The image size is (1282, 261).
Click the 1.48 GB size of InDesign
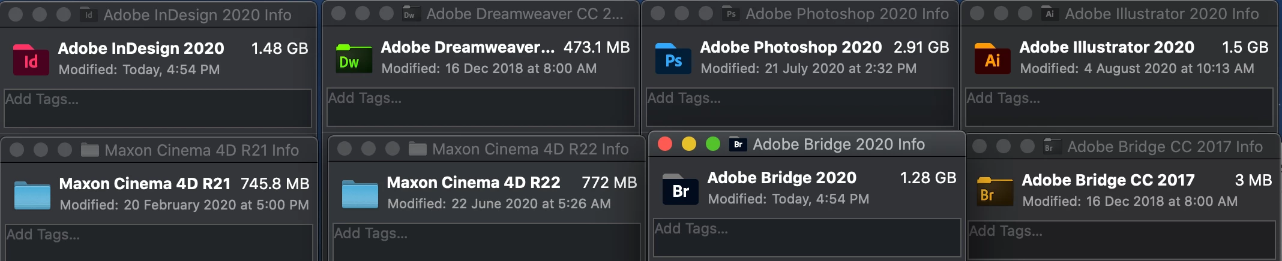click(x=280, y=48)
